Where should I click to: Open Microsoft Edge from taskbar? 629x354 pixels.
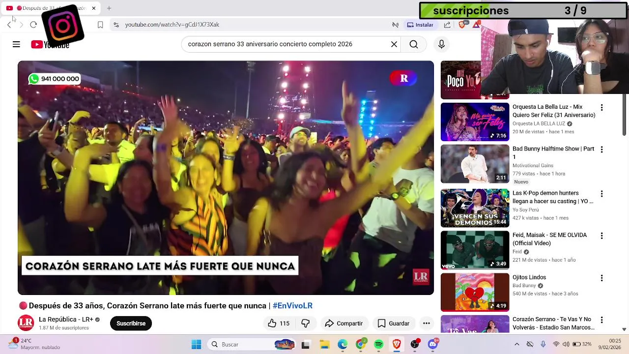[x=343, y=344]
